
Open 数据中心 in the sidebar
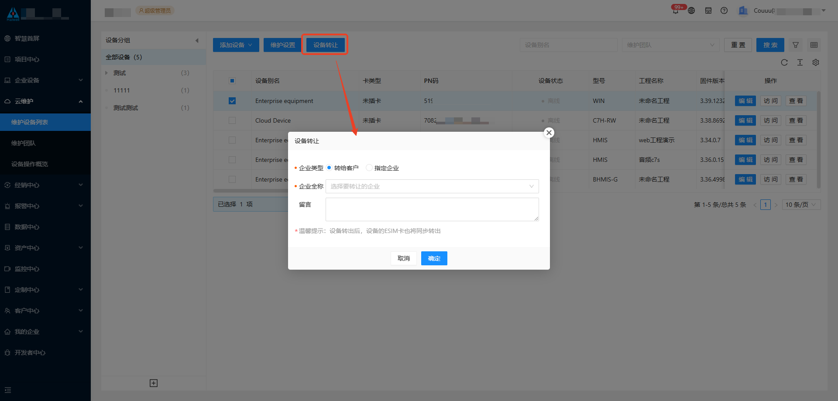(45, 227)
